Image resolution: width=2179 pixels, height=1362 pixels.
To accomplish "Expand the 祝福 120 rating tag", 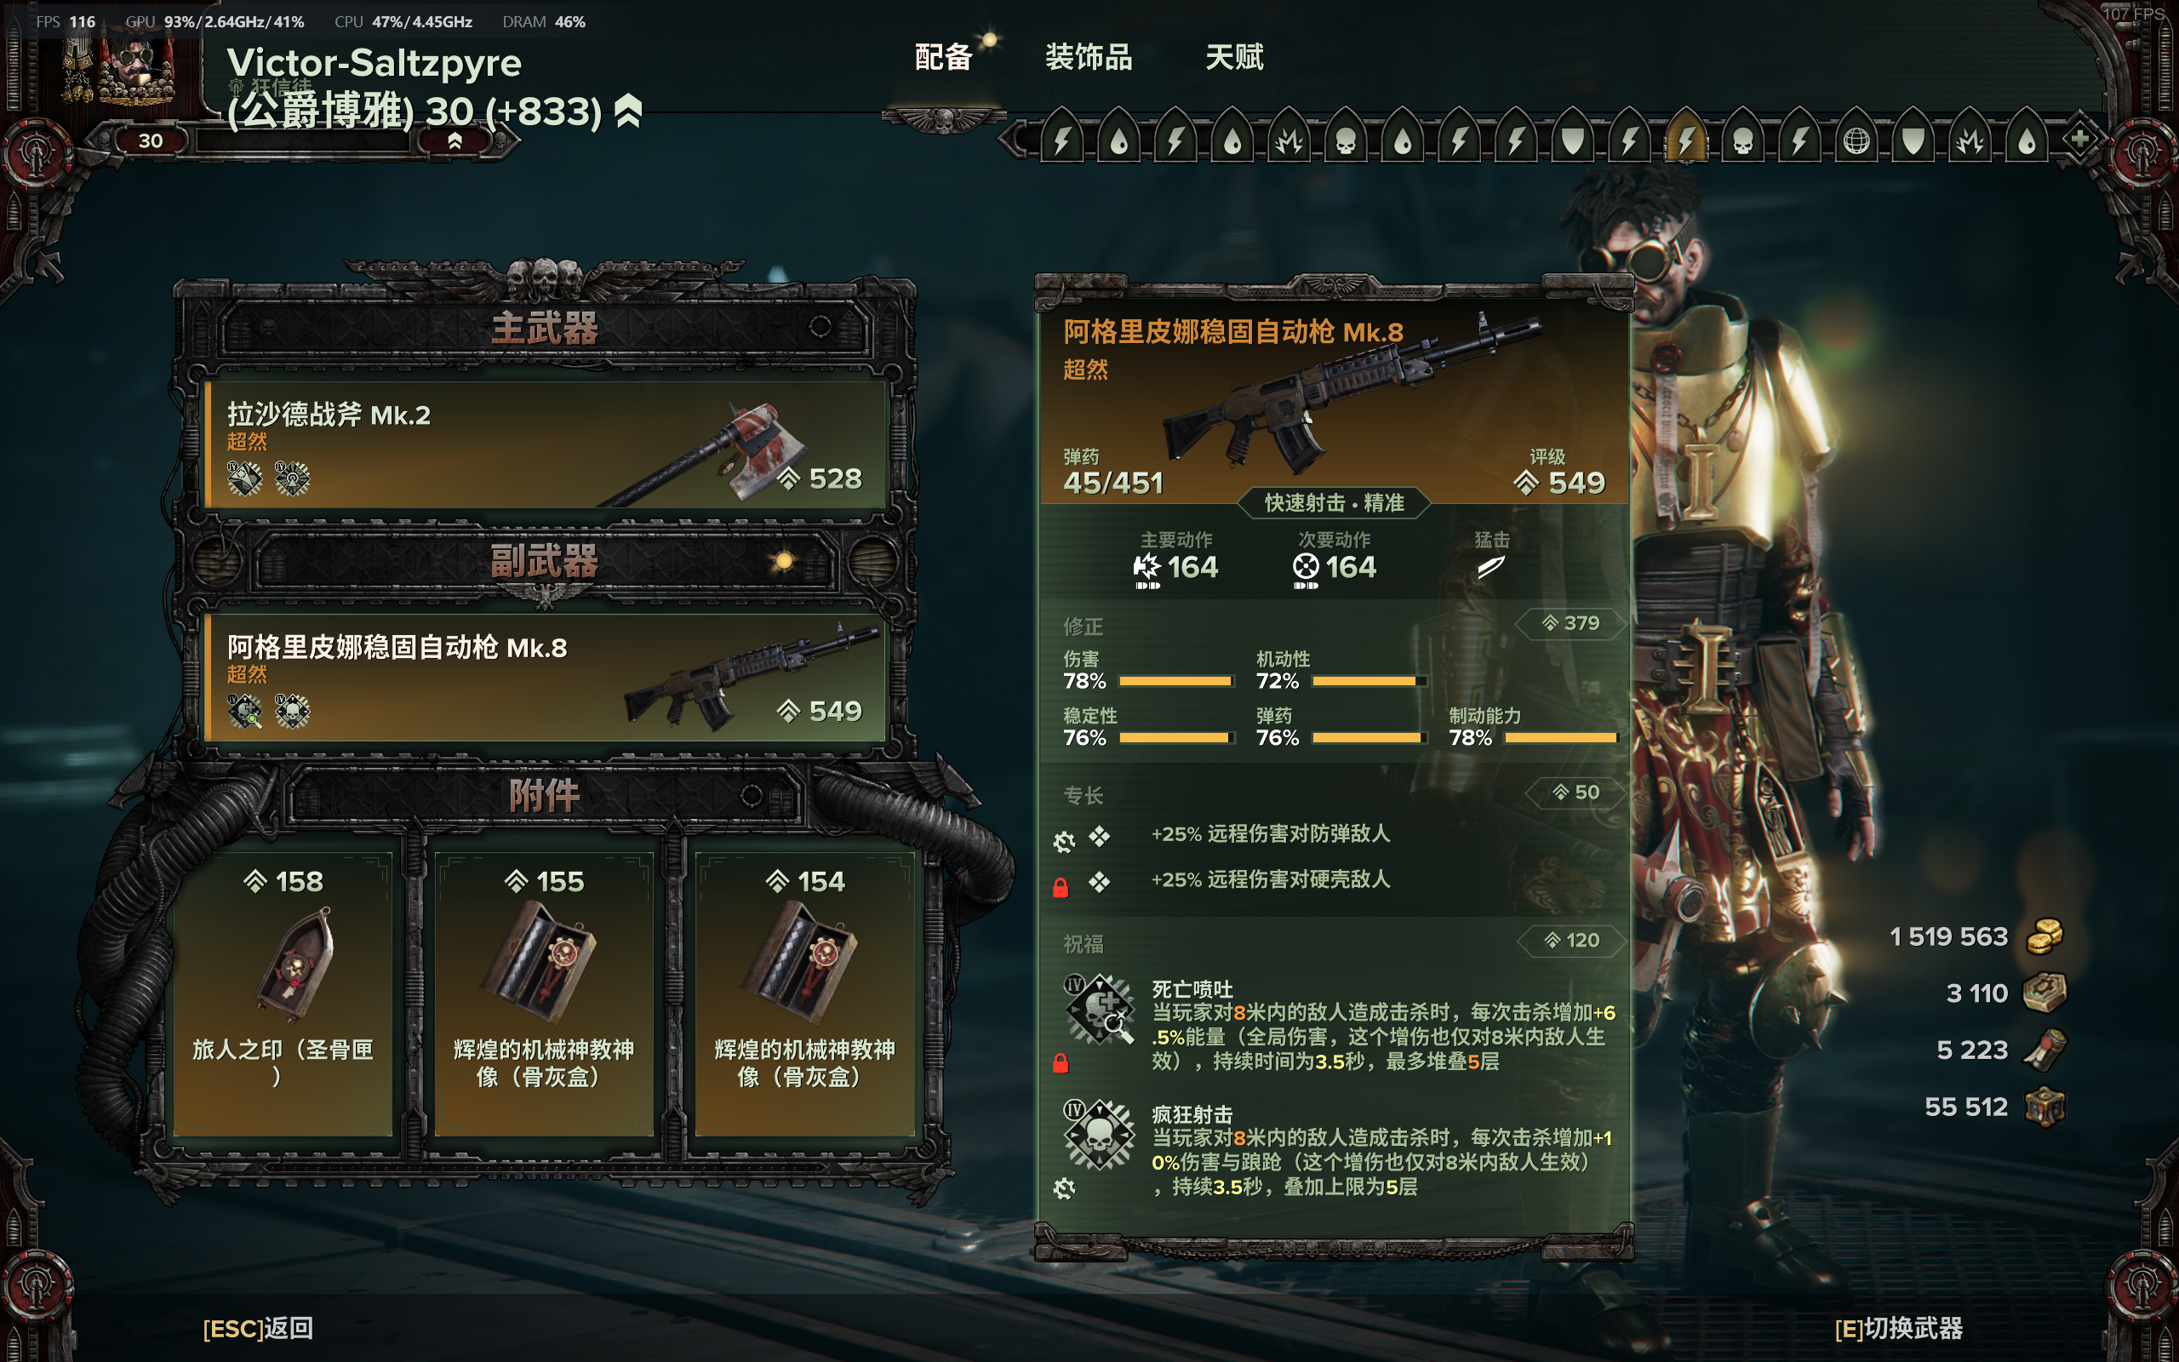I will (1572, 941).
